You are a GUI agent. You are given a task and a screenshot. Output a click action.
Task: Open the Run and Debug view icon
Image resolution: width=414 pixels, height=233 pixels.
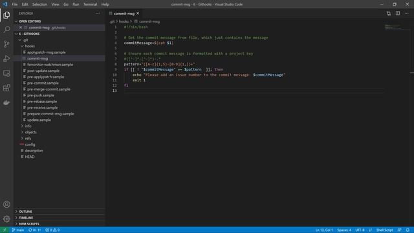(6, 59)
